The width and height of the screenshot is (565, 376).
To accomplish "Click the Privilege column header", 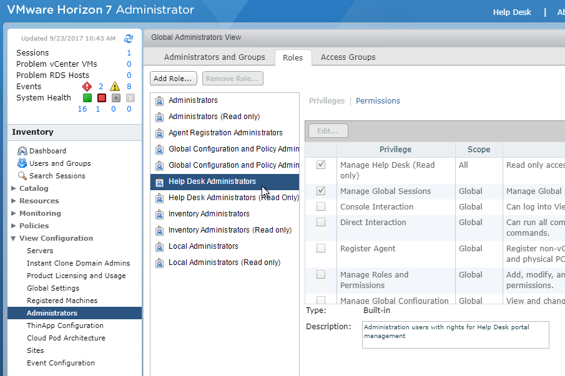I will coord(396,149).
